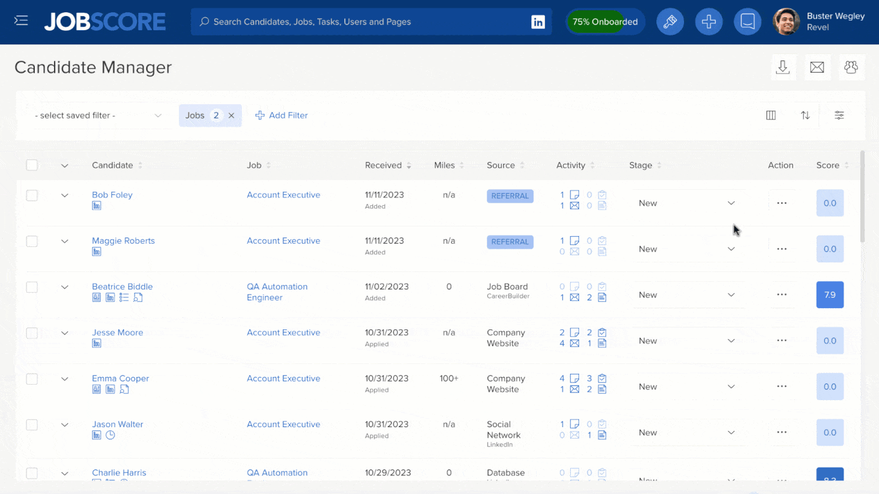
Task: Click the last icon under Emma Cooper
Action: click(x=124, y=389)
